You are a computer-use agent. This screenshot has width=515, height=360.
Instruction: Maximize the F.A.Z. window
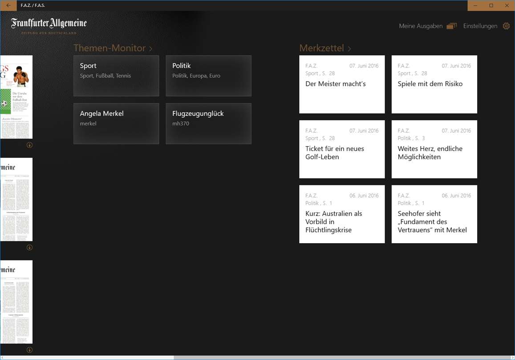point(491,5)
